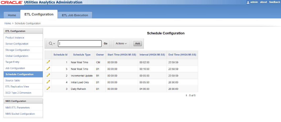Click Interval (HH24:MI:SS) column header

tap(152, 55)
